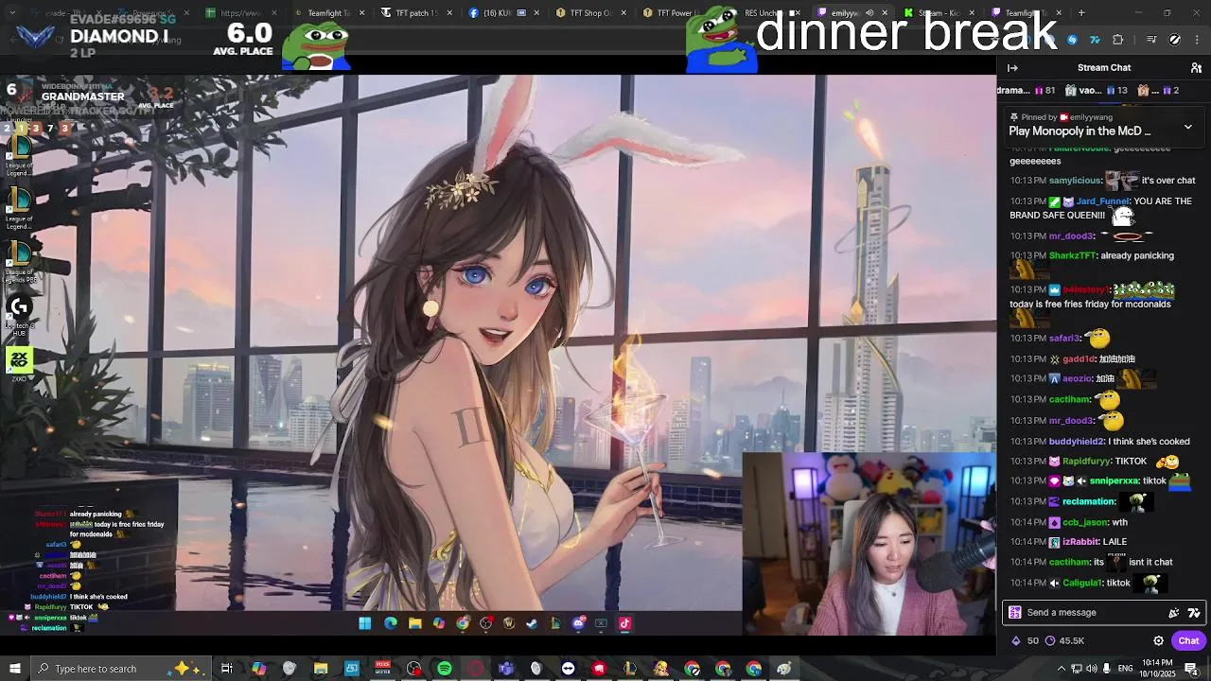Click Start button in streamed inner taskbar
The height and width of the screenshot is (681, 1211).
pyautogui.click(x=365, y=623)
